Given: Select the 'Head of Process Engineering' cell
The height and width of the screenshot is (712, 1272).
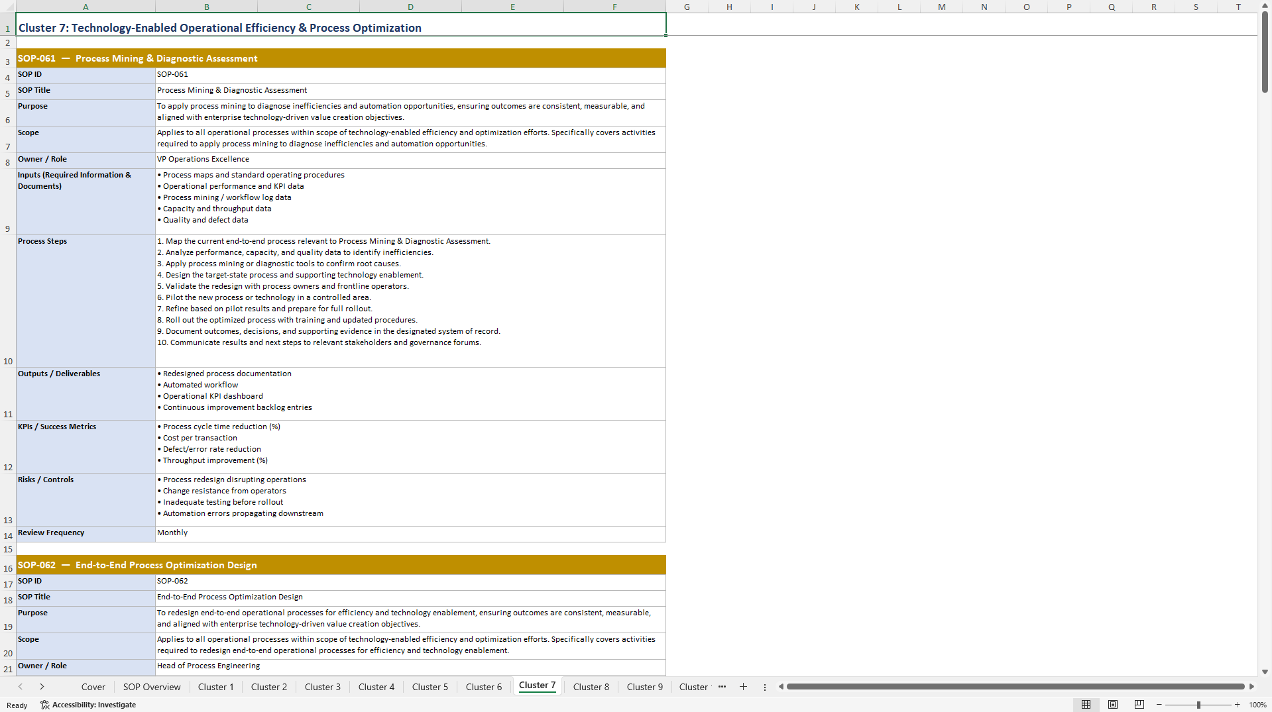Looking at the screenshot, I should point(410,667).
